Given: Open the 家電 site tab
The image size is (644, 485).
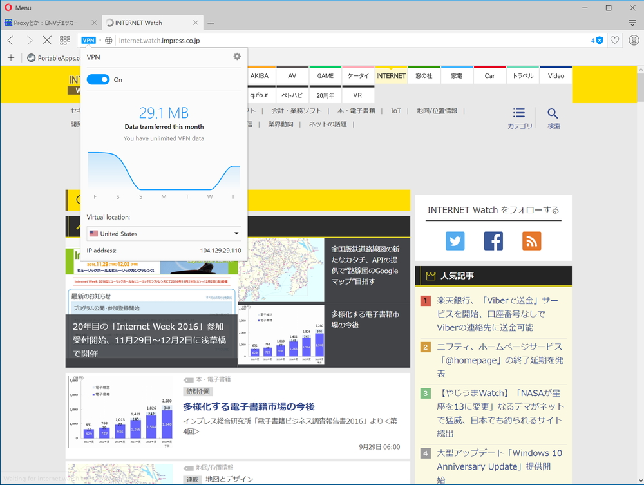Looking at the screenshot, I should click(x=457, y=75).
